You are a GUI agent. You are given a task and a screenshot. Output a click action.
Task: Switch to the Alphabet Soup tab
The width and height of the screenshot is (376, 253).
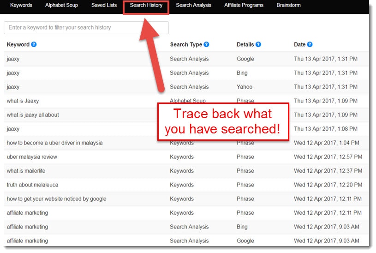[x=62, y=5]
